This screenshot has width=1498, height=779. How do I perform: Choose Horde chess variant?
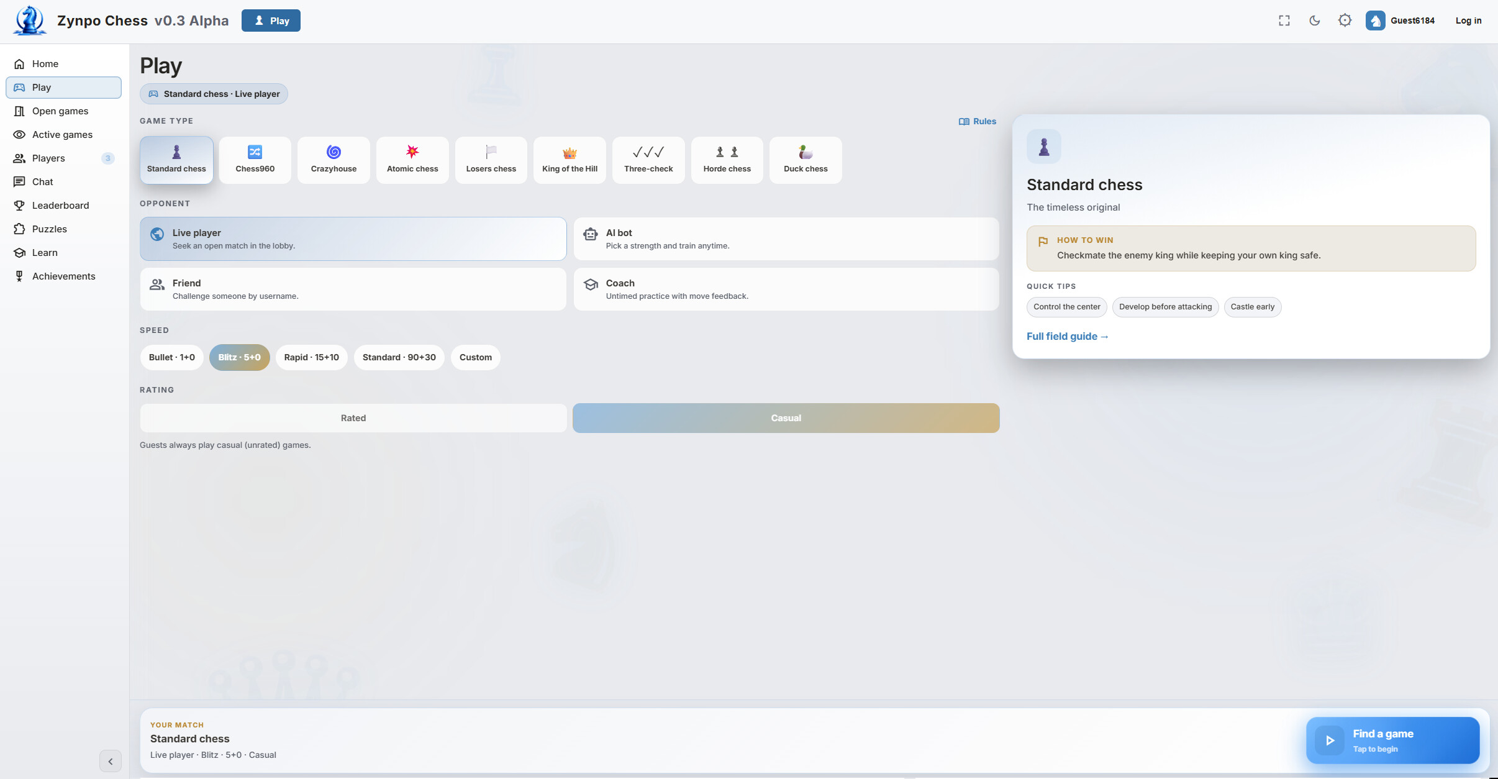727,160
